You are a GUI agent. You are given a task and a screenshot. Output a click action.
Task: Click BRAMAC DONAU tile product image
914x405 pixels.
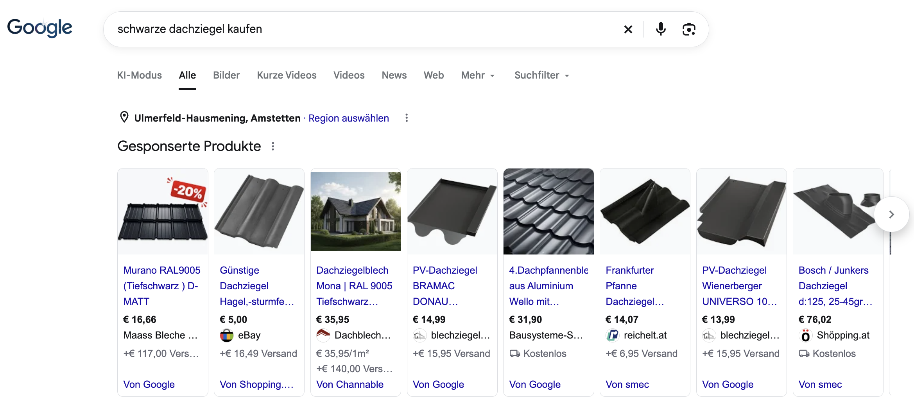452,211
